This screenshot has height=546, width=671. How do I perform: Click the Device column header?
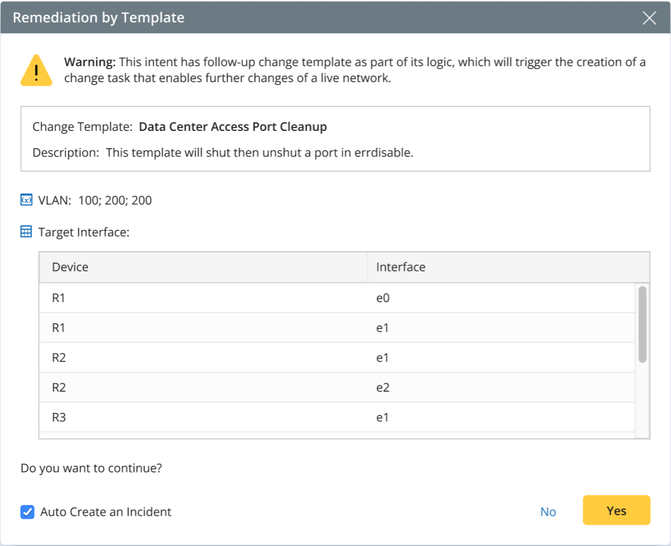click(x=70, y=267)
